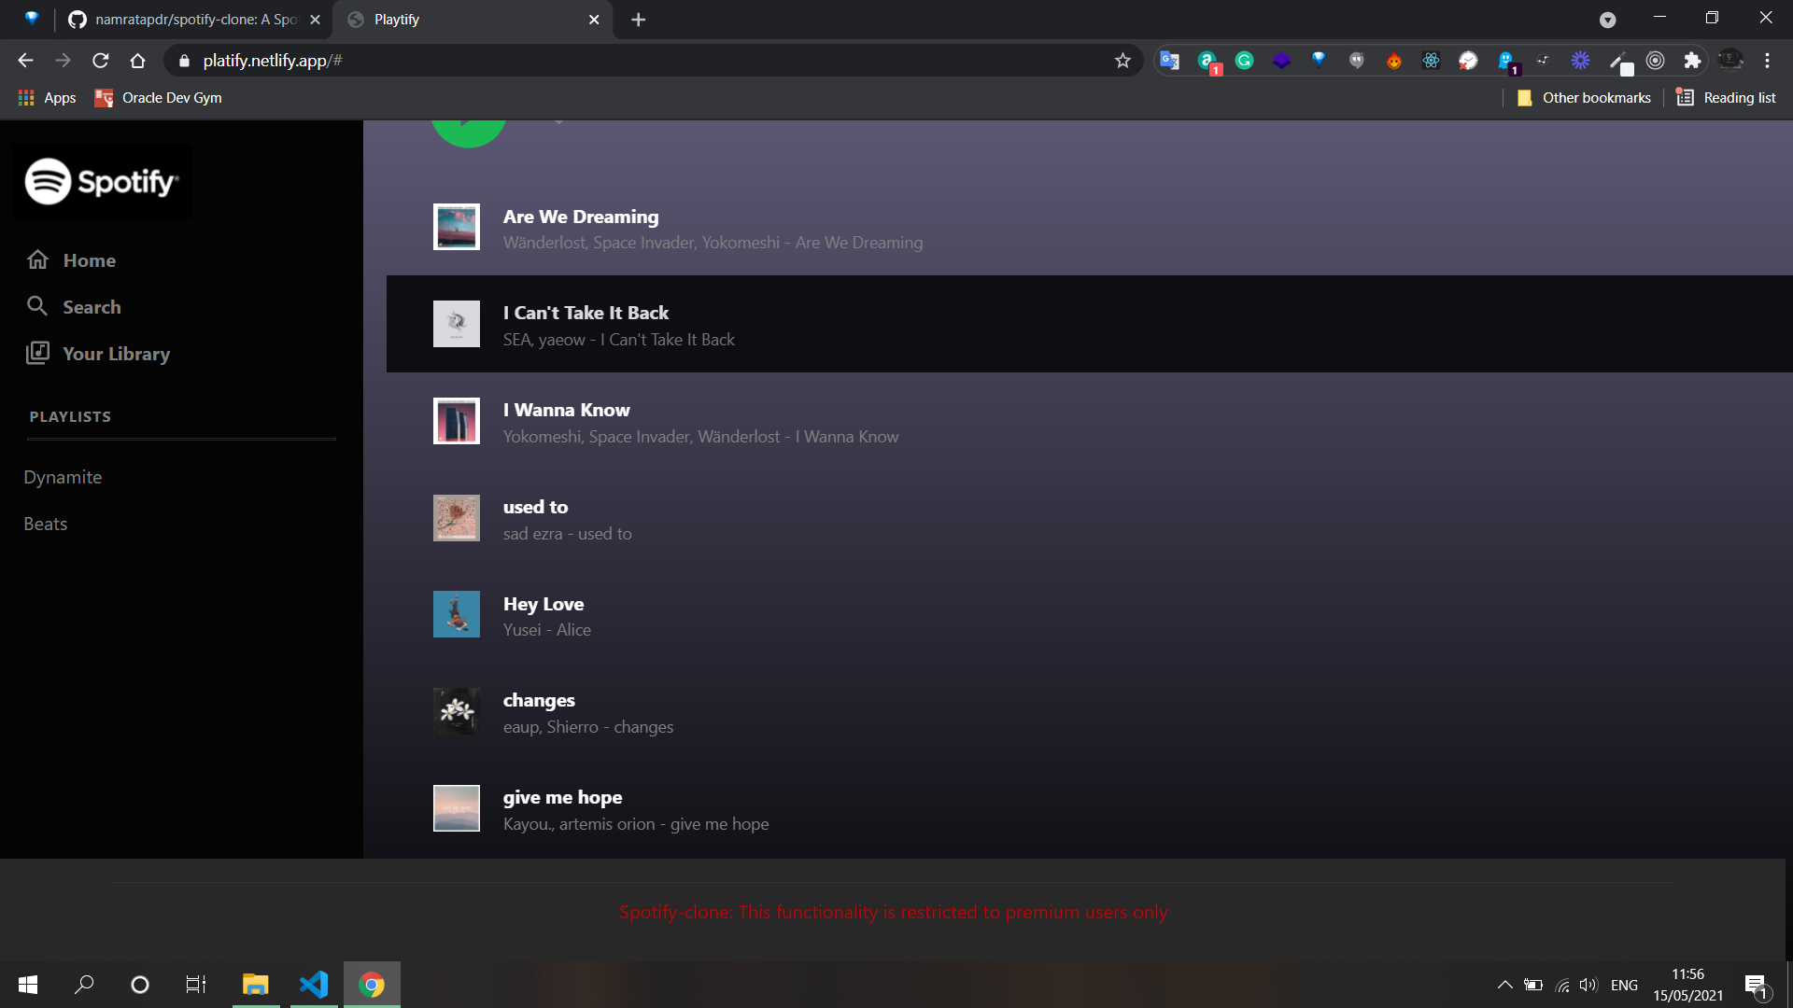Viewport: 1793px width, 1008px height.
Task: Open the Beats playlist
Action: (46, 524)
